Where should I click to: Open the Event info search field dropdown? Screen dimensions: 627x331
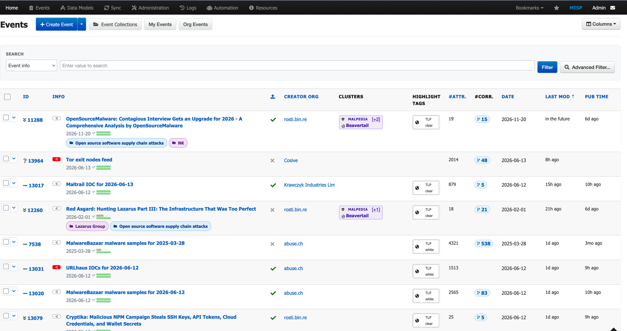point(32,65)
